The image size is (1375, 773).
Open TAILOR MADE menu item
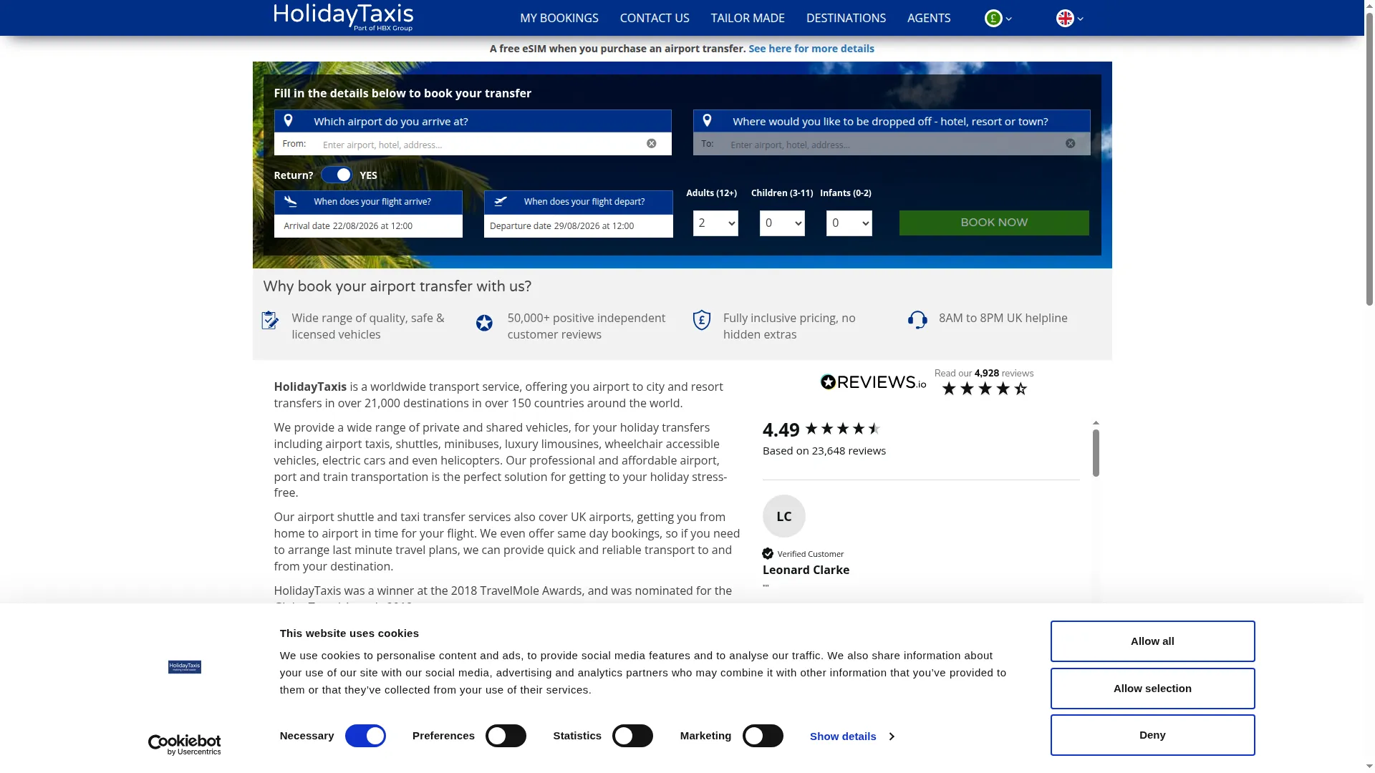point(748,18)
